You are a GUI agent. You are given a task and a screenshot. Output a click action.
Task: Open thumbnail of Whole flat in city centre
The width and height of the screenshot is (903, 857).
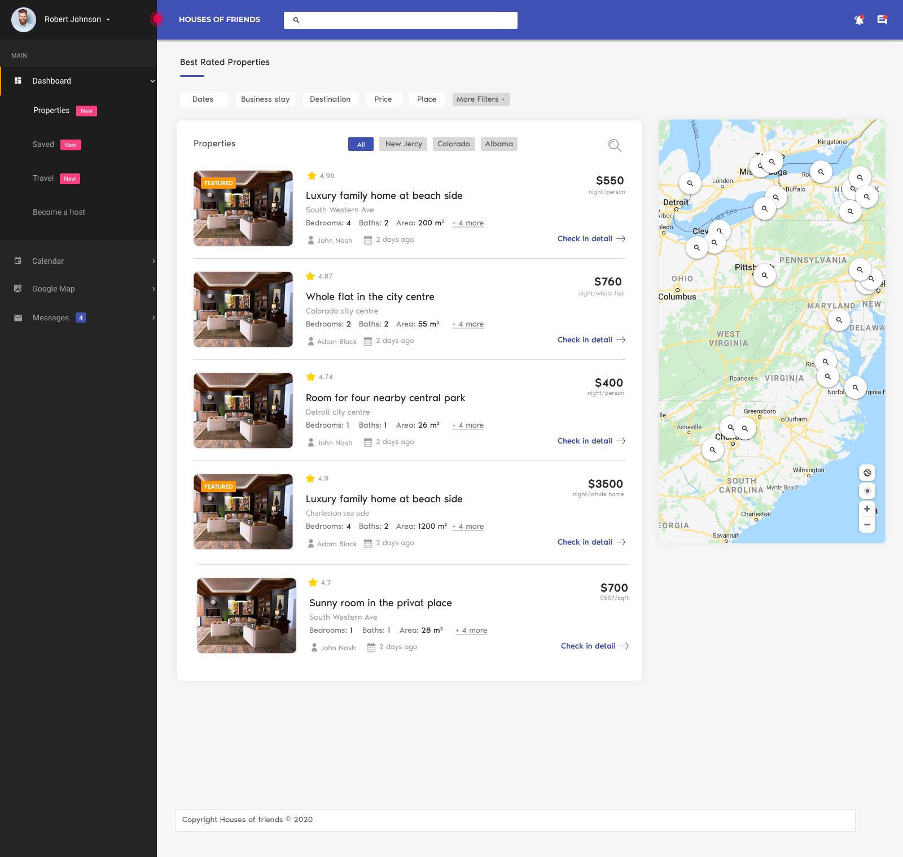243,310
